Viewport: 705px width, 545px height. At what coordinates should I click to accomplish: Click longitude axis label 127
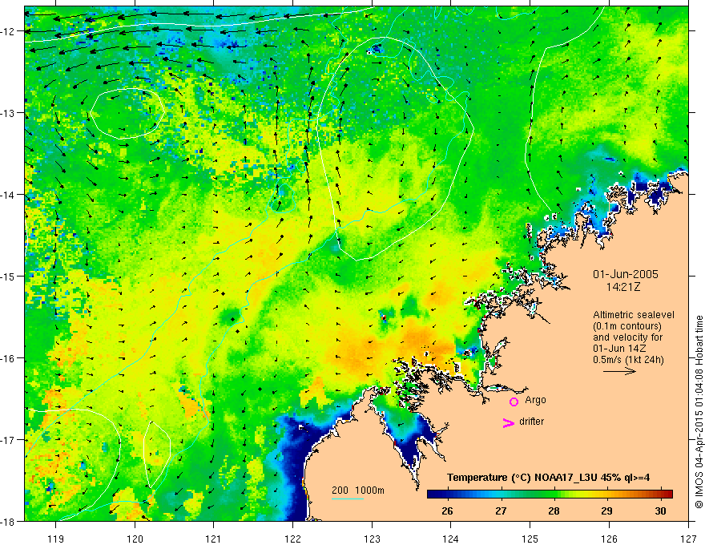click(688, 539)
